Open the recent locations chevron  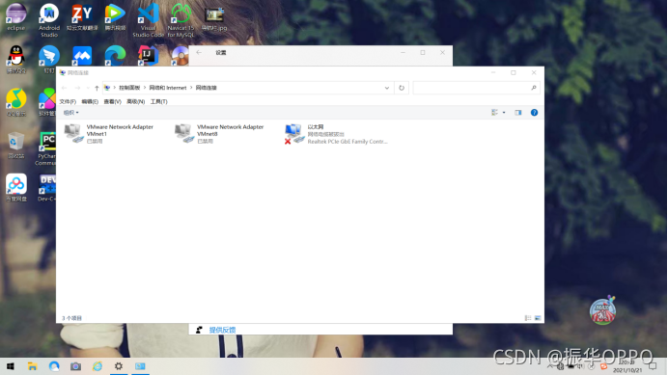tap(88, 88)
